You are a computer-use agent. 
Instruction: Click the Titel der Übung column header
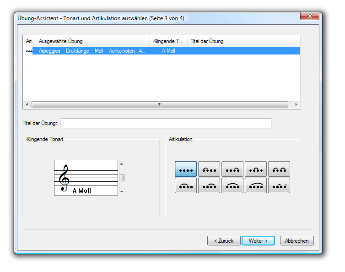click(244, 41)
